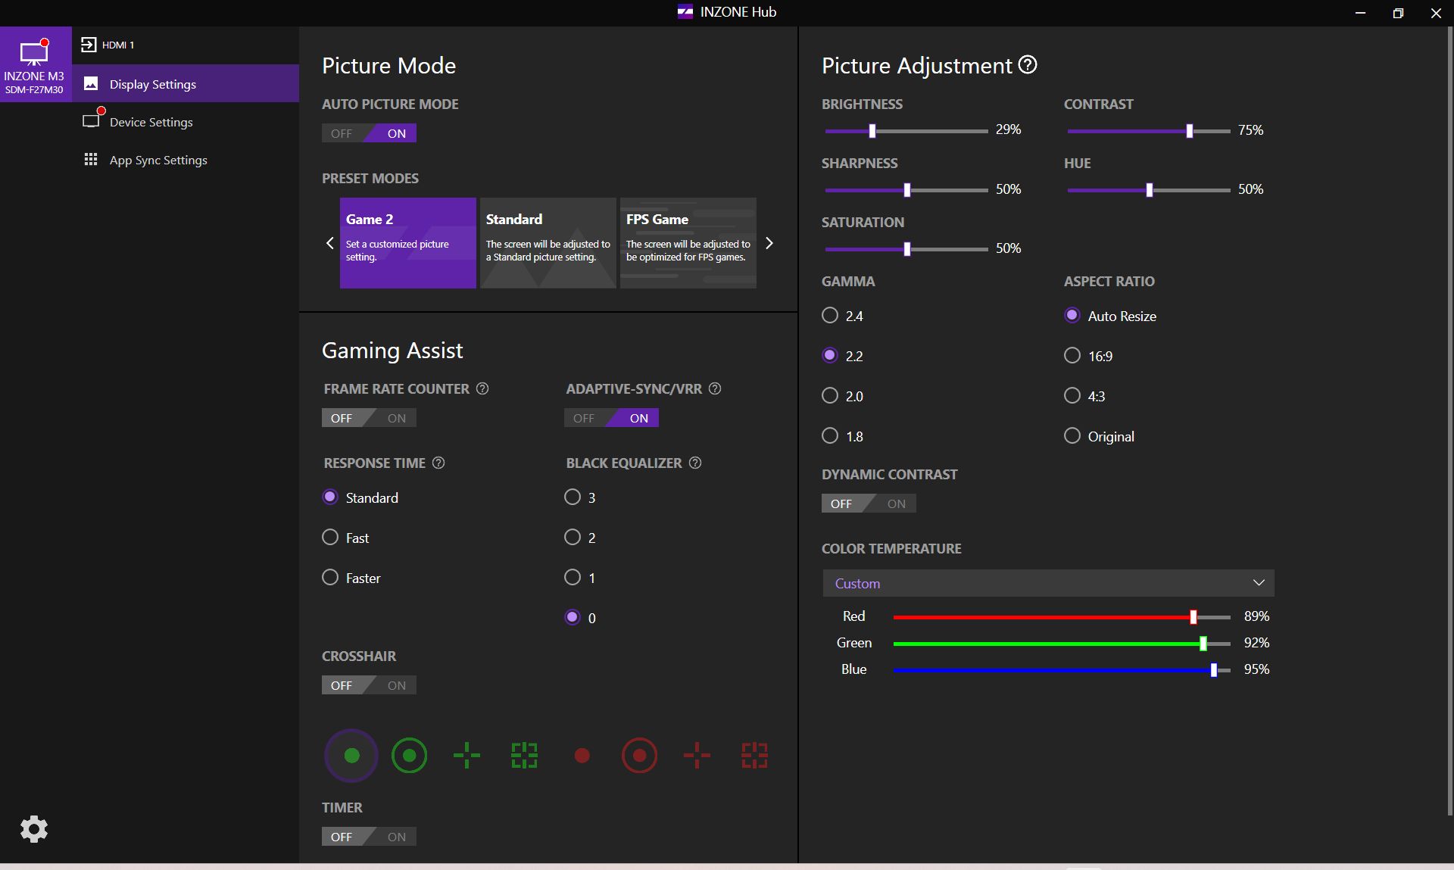Show next preset modes arrow

[769, 243]
